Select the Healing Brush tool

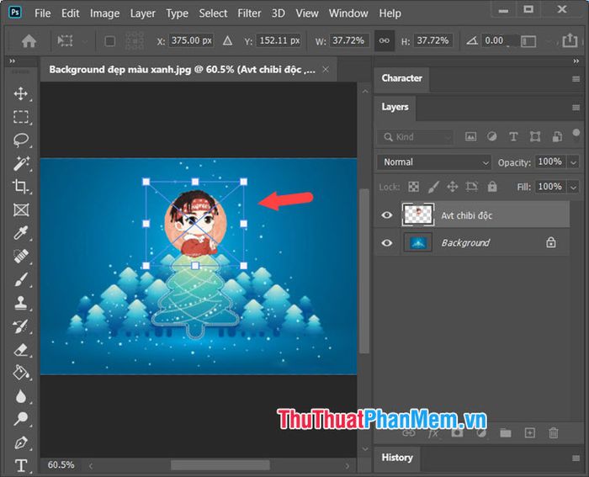(21, 256)
